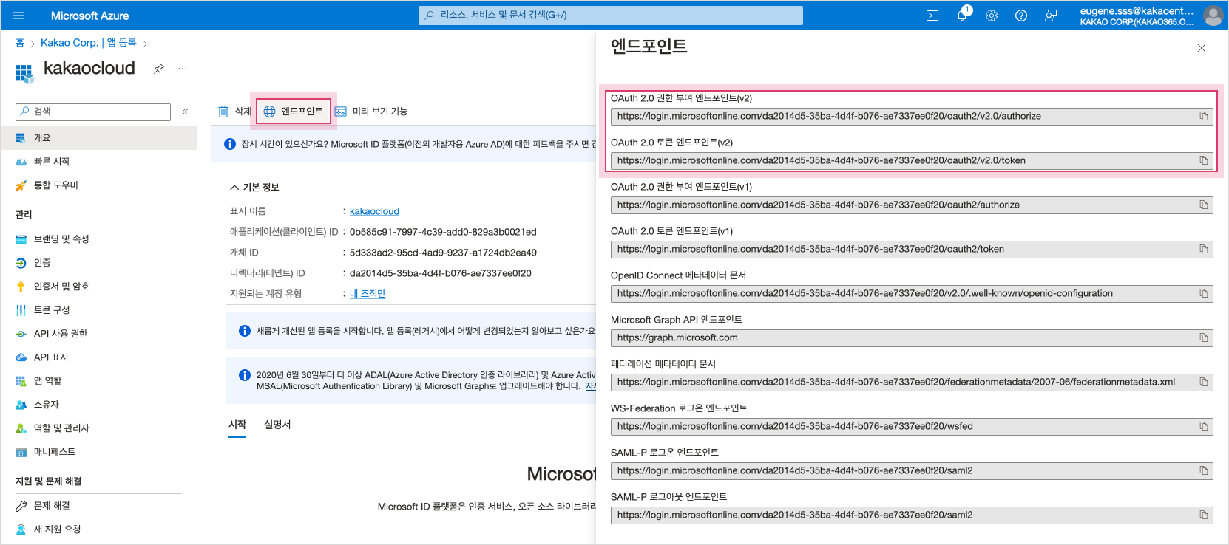
Task: Click the object ID value 5d333ad2
Action: tap(443, 253)
